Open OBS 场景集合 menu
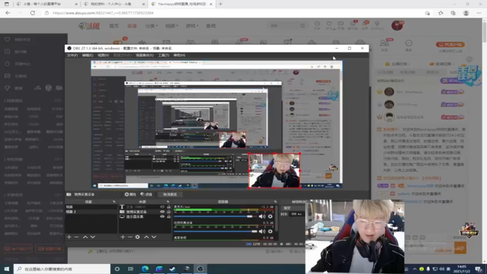487x274 pixels. click(x=145, y=55)
